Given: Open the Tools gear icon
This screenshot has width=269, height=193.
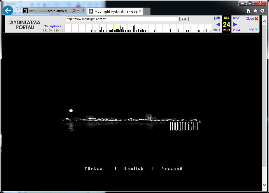Looking at the screenshot, I should (x=262, y=11).
